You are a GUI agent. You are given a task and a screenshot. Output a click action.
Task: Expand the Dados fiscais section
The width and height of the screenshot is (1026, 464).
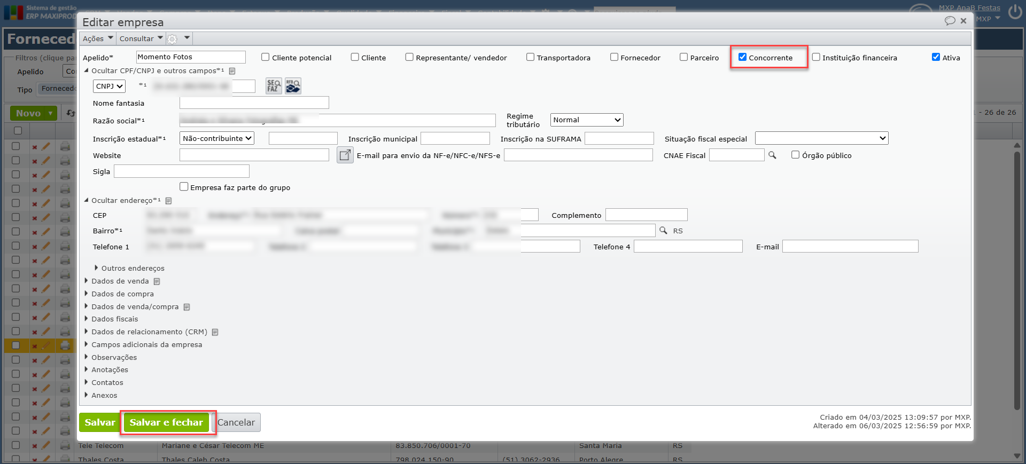tap(86, 319)
